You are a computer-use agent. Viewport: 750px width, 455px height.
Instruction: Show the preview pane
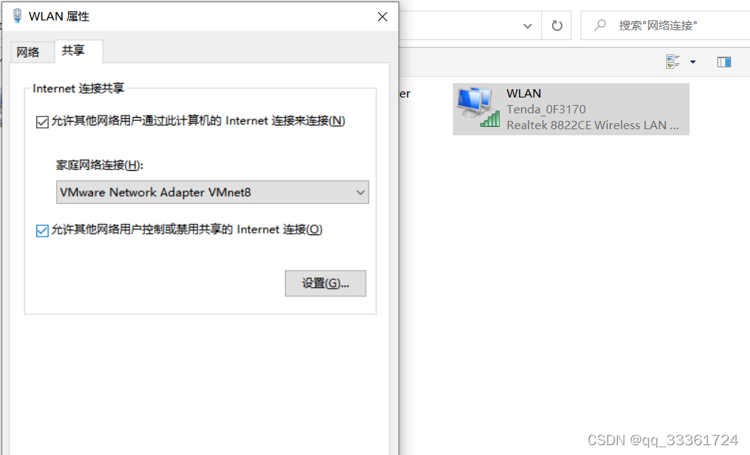pyautogui.click(x=724, y=62)
